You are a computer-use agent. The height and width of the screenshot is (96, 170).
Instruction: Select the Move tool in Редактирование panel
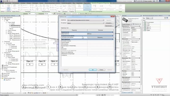click(37, 9)
